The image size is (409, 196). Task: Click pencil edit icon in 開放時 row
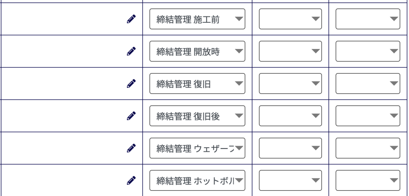point(131,51)
